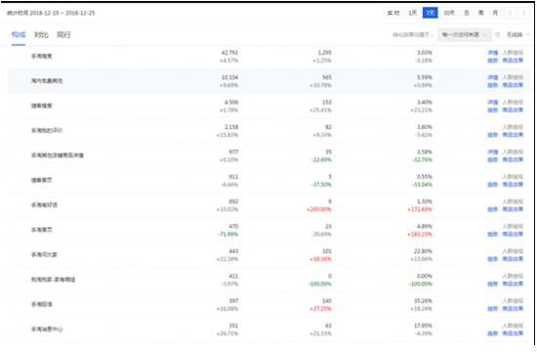Screen dimensions: 537x353
Task: Open 人群透视 link in the 2,158 row
Action: [513, 127]
